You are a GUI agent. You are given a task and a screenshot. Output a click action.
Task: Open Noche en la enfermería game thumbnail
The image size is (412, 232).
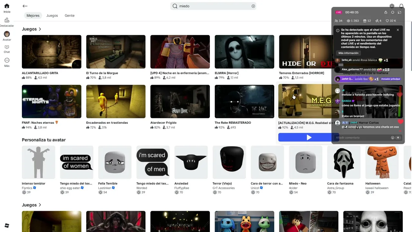click(180, 52)
